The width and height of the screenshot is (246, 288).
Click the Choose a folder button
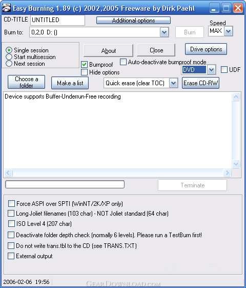pyautogui.click(x=27, y=82)
